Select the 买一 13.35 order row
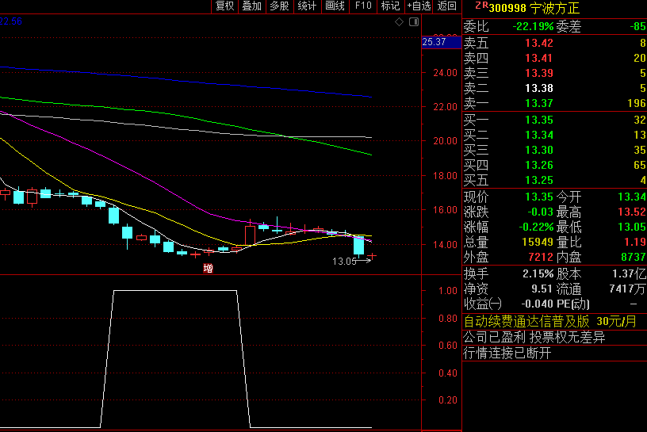This screenshot has height=432, width=647. click(x=554, y=120)
